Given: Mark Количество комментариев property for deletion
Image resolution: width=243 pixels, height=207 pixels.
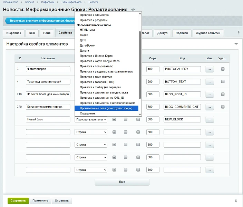Looking at the screenshot, I should pos(223,107).
